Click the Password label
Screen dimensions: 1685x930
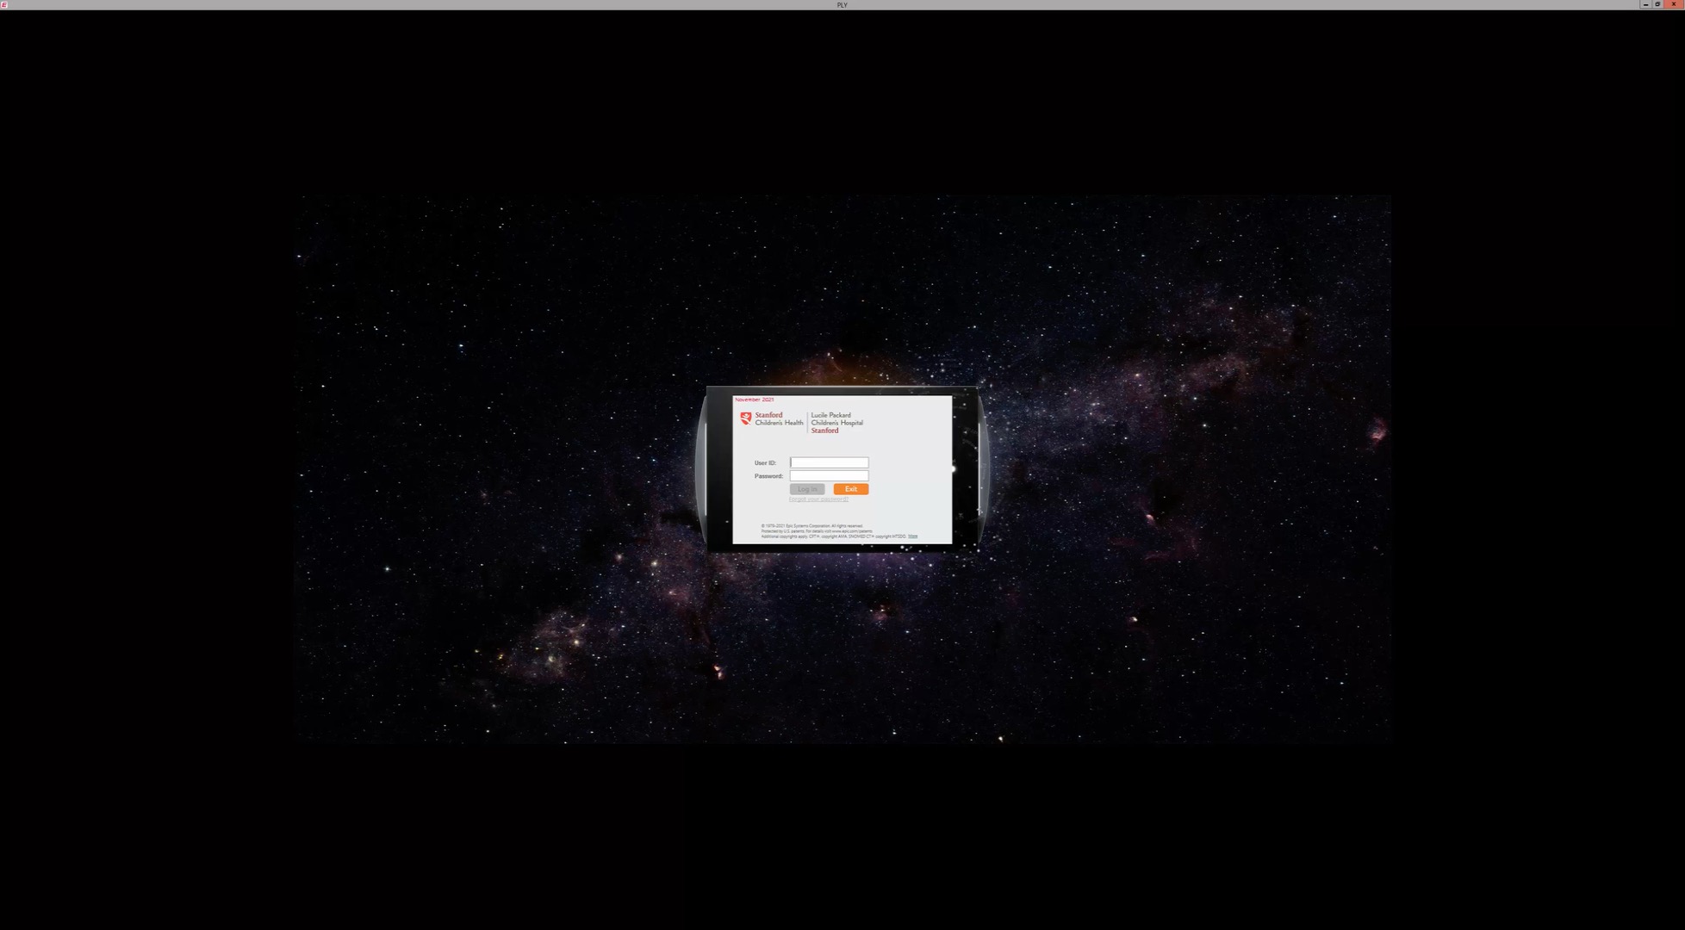(x=768, y=476)
